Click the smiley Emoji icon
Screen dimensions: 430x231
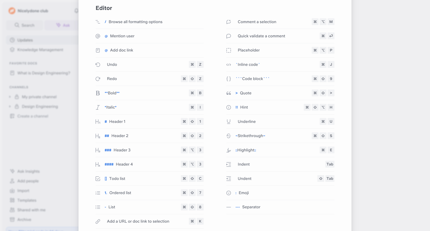tap(229, 193)
